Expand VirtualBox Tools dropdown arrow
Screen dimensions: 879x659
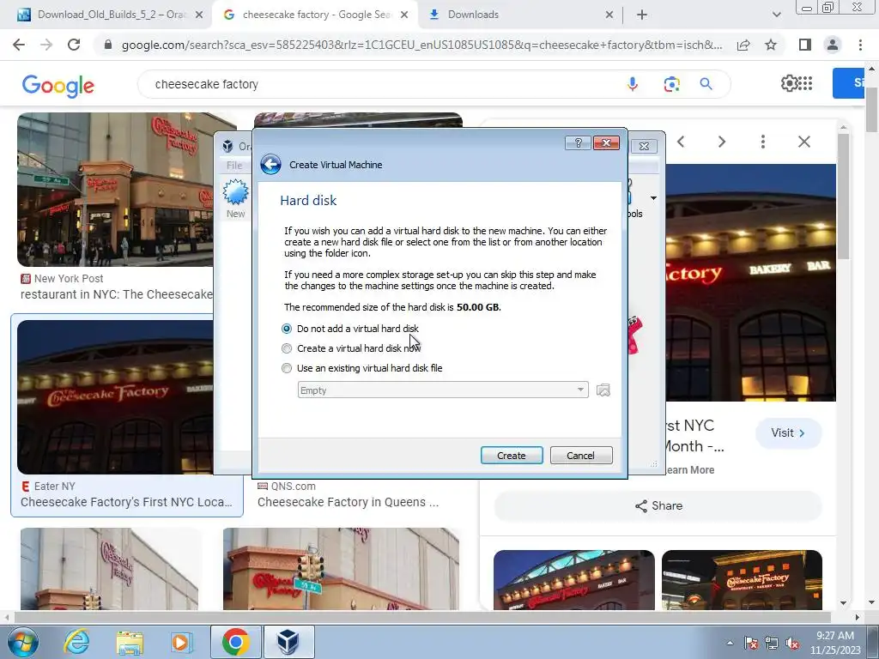click(653, 198)
